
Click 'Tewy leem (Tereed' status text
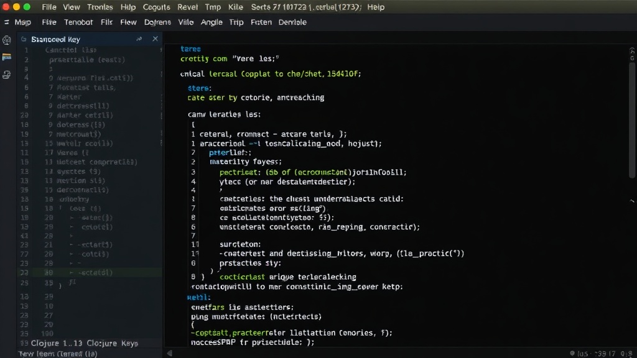click(x=58, y=354)
